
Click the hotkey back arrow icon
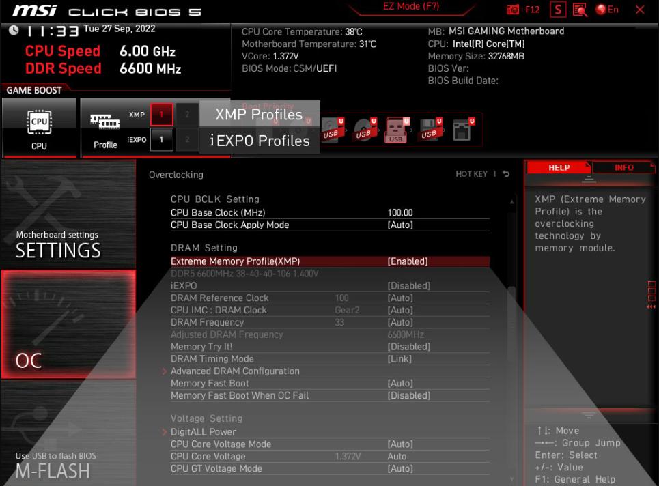click(x=506, y=175)
